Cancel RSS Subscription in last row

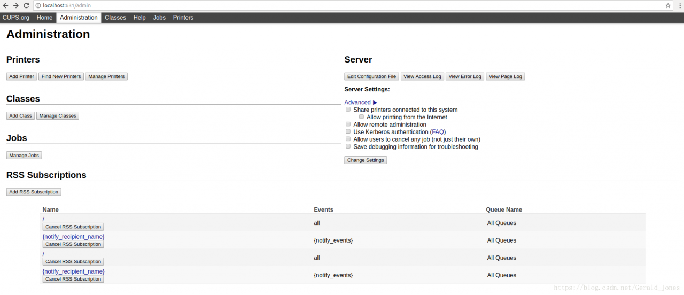[x=73, y=279]
